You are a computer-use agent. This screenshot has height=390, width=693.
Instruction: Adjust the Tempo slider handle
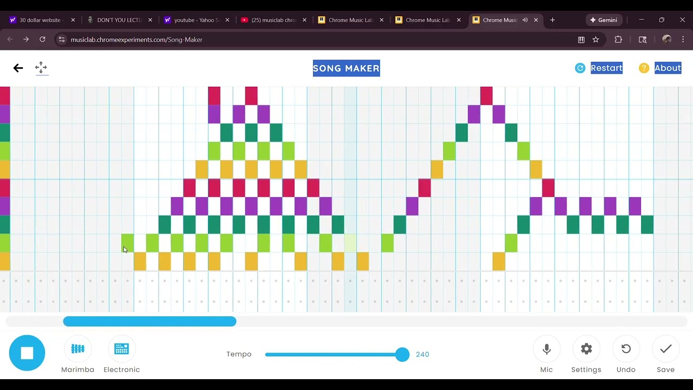(402, 354)
